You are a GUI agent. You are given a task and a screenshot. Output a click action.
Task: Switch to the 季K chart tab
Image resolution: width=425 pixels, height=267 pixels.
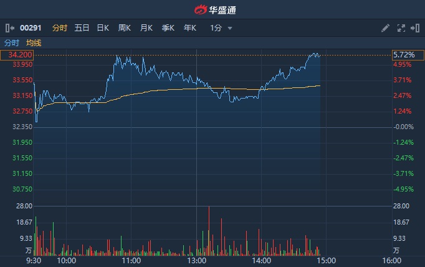tap(168, 28)
